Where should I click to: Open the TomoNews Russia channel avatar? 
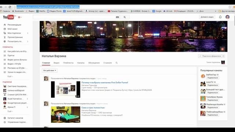tap(203, 99)
